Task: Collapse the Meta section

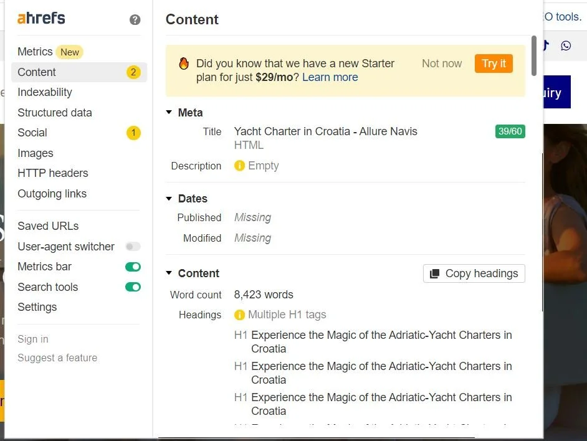Action: [169, 112]
